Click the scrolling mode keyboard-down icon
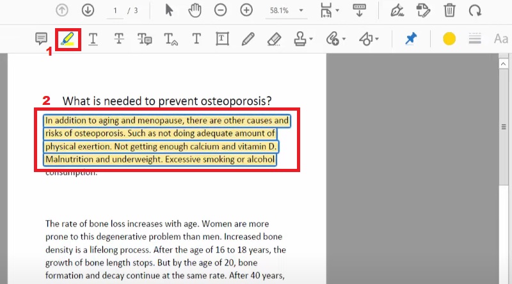Screen dimensions: 512x284 point(359,10)
